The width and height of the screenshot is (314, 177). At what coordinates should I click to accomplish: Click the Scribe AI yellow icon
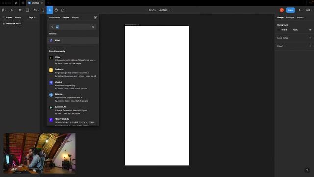[51, 70]
